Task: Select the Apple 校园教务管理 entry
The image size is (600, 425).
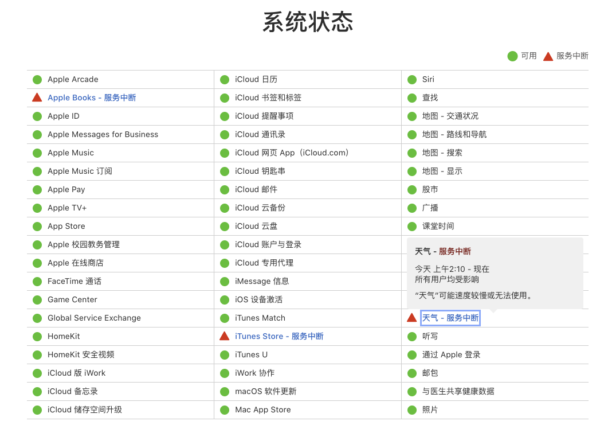Action: [x=84, y=244]
